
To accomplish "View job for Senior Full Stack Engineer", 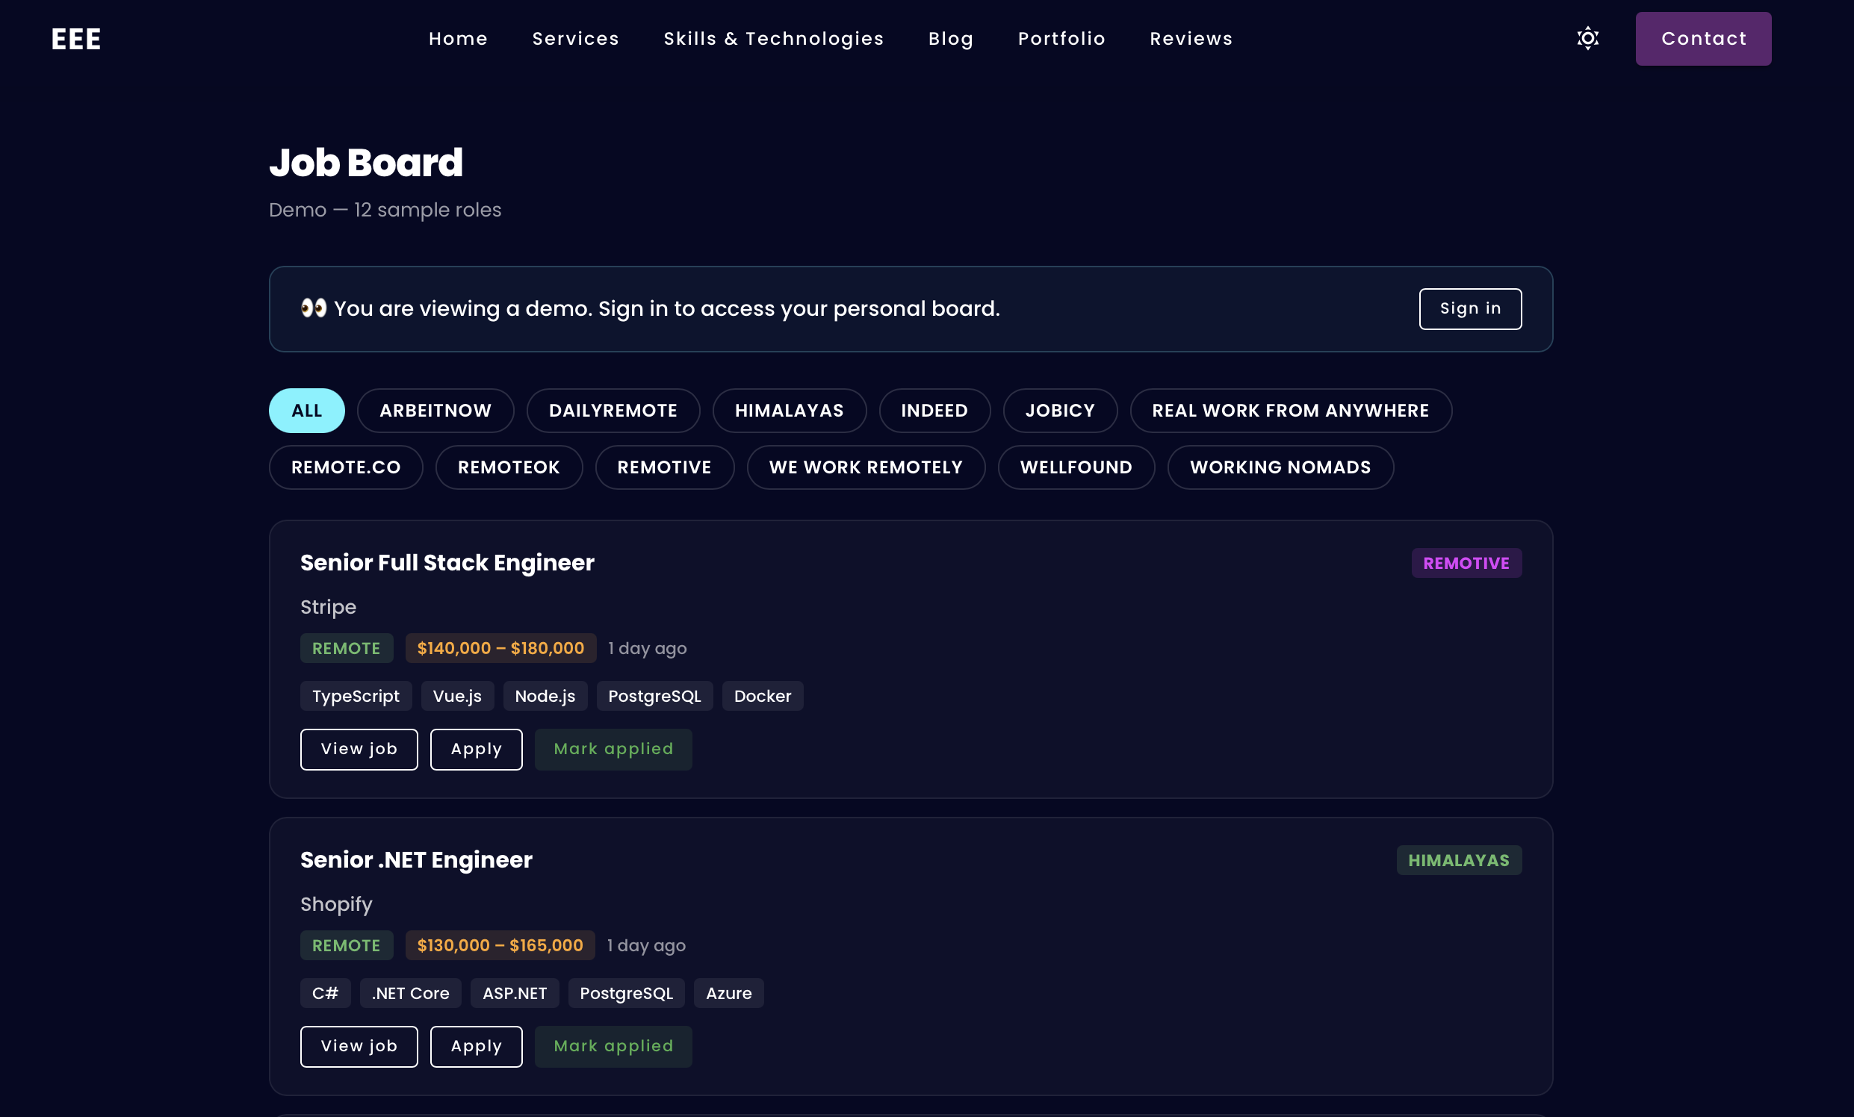I will (x=359, y=749).
